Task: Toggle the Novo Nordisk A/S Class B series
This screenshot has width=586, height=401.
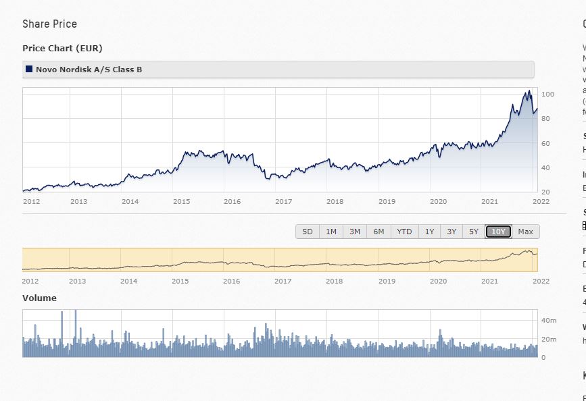Action: [89, 70]
